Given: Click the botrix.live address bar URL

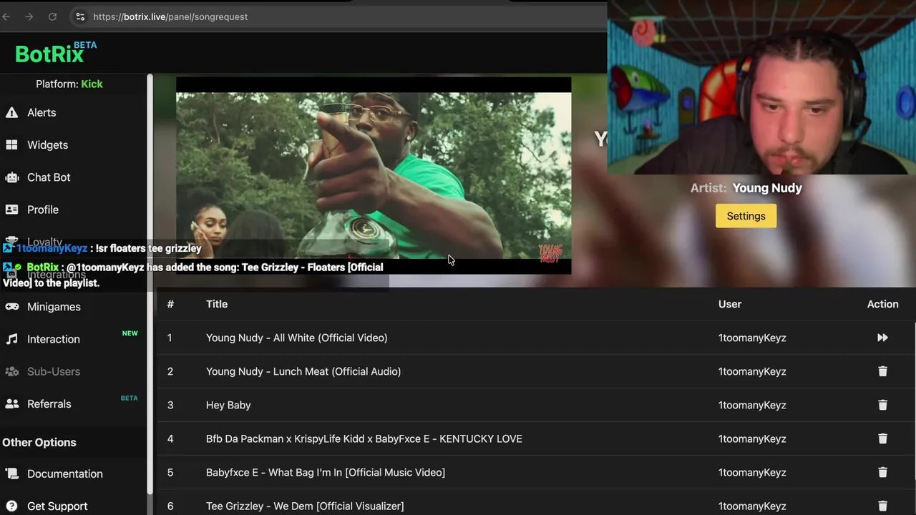Looking at the screenshot, I should coord(170,16).
